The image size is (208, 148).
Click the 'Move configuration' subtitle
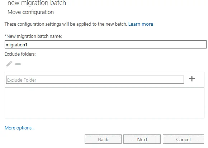point(30,12)
